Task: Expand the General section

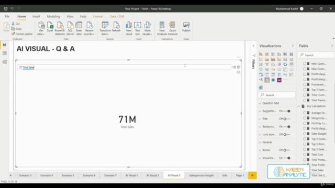Action: tap(260, 142)
